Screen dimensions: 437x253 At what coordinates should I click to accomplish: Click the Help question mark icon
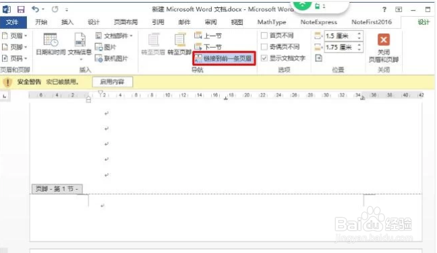pos(384,9)
